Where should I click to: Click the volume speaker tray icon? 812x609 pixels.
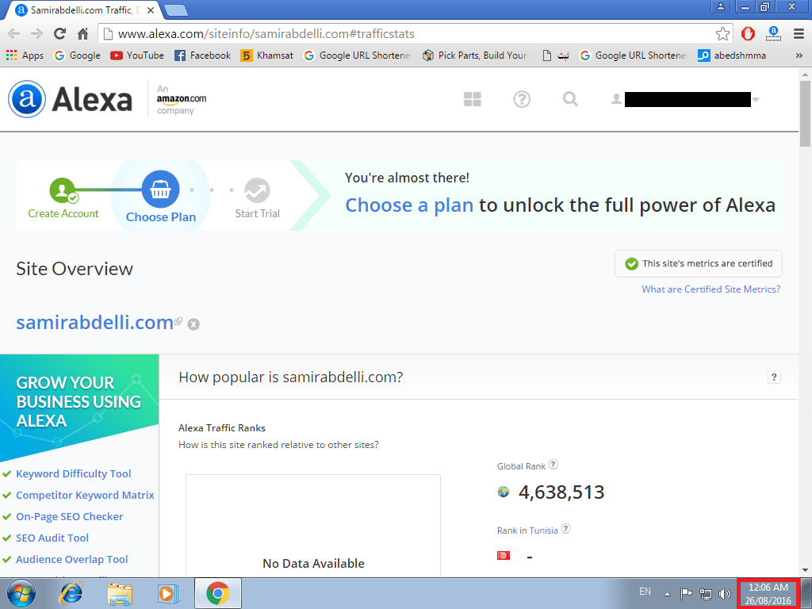click(725, 593)
